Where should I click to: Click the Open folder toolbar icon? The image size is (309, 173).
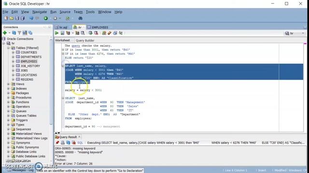coord(12,18)
